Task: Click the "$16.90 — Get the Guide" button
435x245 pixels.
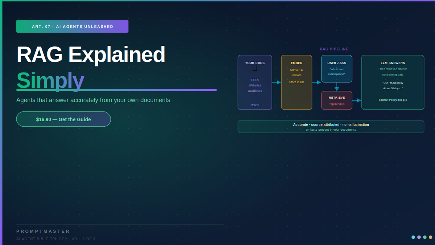Action: 63,119
